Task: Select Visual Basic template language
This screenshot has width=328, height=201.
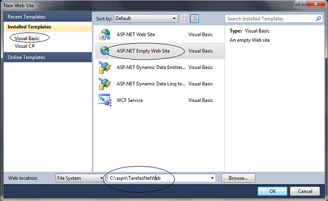Action: 27,38
